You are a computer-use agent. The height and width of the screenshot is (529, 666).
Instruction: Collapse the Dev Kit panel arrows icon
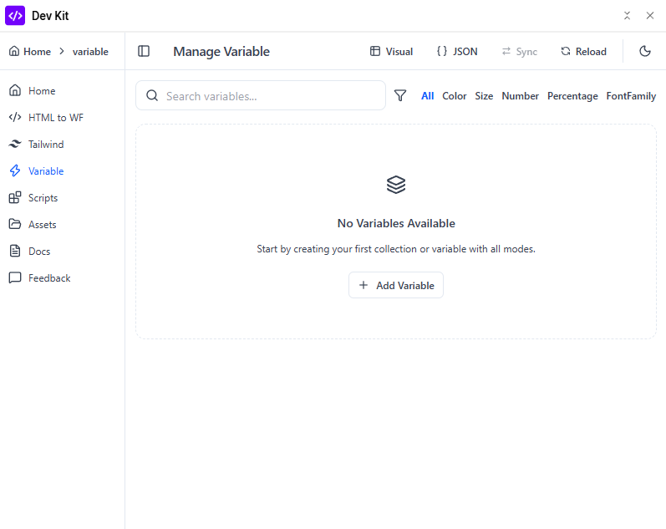click(x=627, y=16)
